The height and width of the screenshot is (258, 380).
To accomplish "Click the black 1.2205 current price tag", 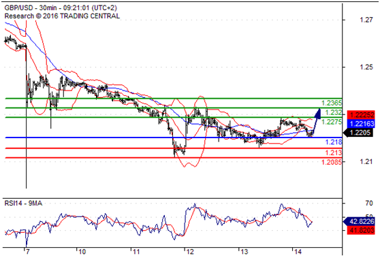I will tap(358, 133).
